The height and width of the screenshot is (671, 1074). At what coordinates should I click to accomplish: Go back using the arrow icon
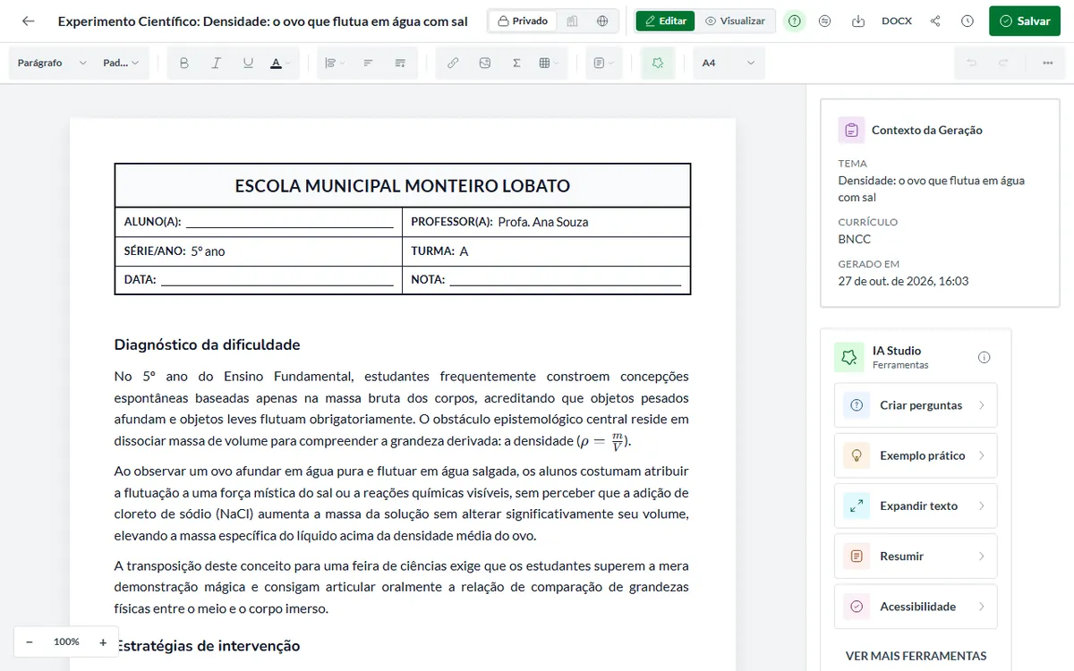(29, 21)
